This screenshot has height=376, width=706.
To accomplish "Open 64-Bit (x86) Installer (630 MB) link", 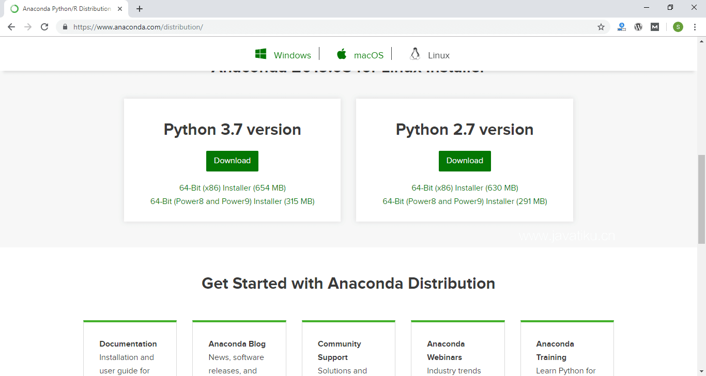I will [x=465, y=188].
